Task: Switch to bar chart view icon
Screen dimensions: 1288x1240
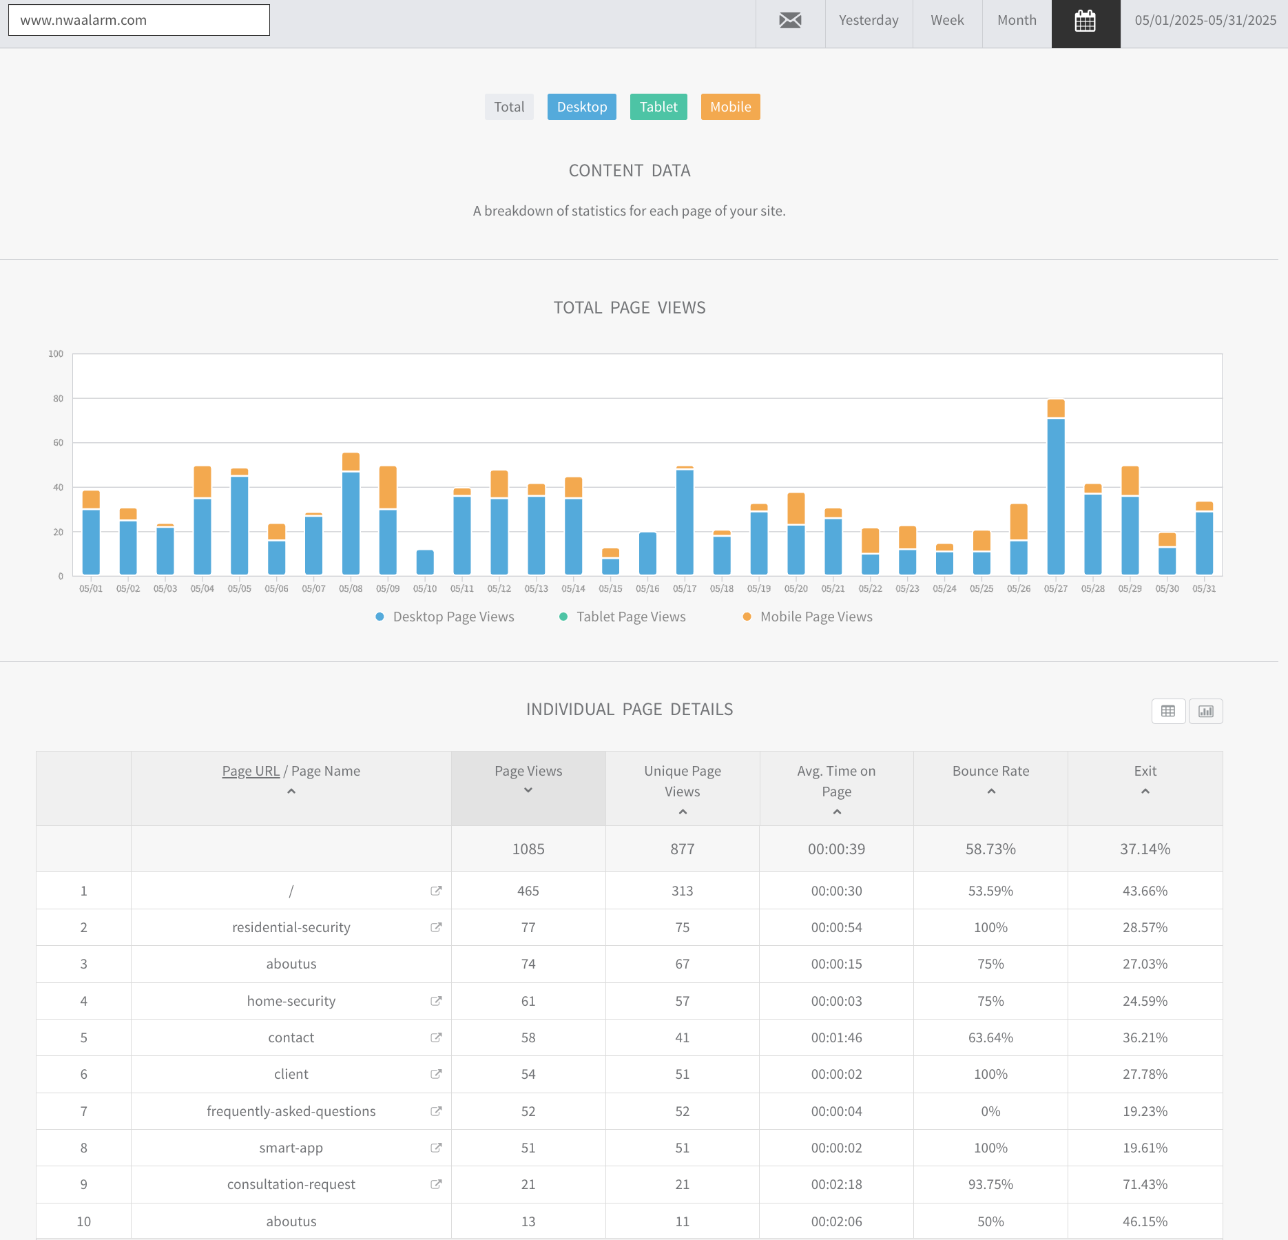Action: [x=1205, y=711]
